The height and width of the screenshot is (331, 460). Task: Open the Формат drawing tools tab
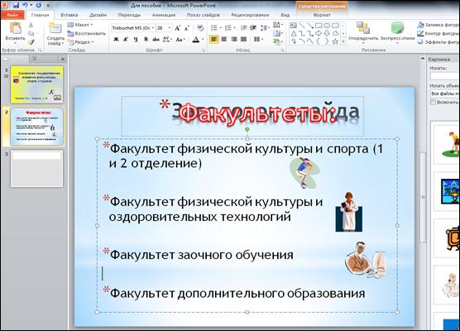[x=322, y=15]
